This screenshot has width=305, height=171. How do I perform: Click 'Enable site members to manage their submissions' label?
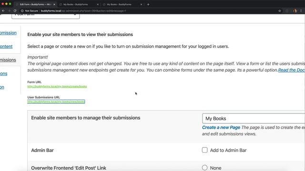click(x=86, y=118)
